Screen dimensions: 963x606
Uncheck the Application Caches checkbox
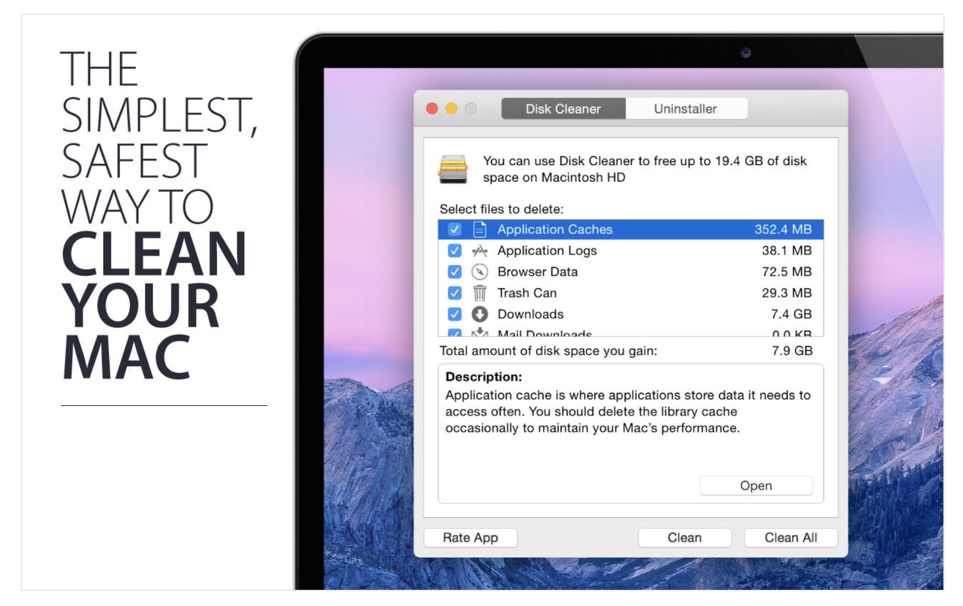(455, 230)
